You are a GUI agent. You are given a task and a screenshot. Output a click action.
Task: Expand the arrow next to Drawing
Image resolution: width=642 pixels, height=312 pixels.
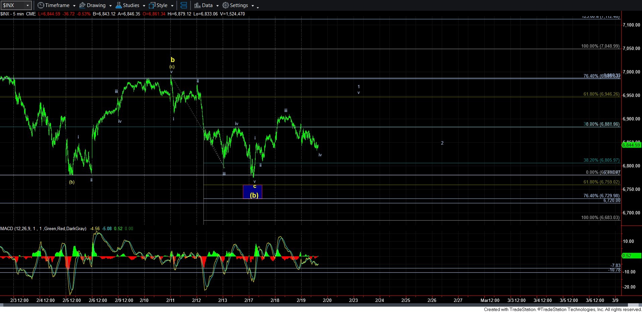click(x=110, y=6)
